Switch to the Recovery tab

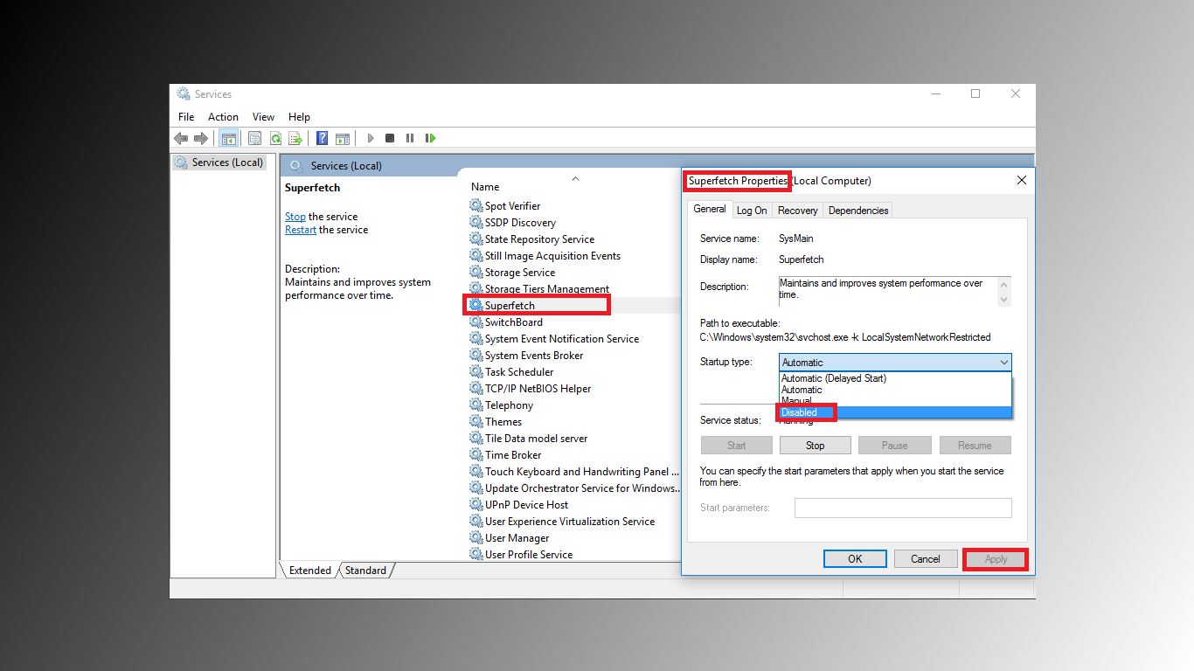pyautogui.click(x=798, y=211)
